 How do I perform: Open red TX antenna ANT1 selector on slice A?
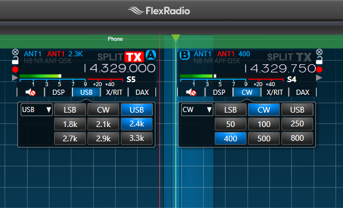click(x=56, y=54)
